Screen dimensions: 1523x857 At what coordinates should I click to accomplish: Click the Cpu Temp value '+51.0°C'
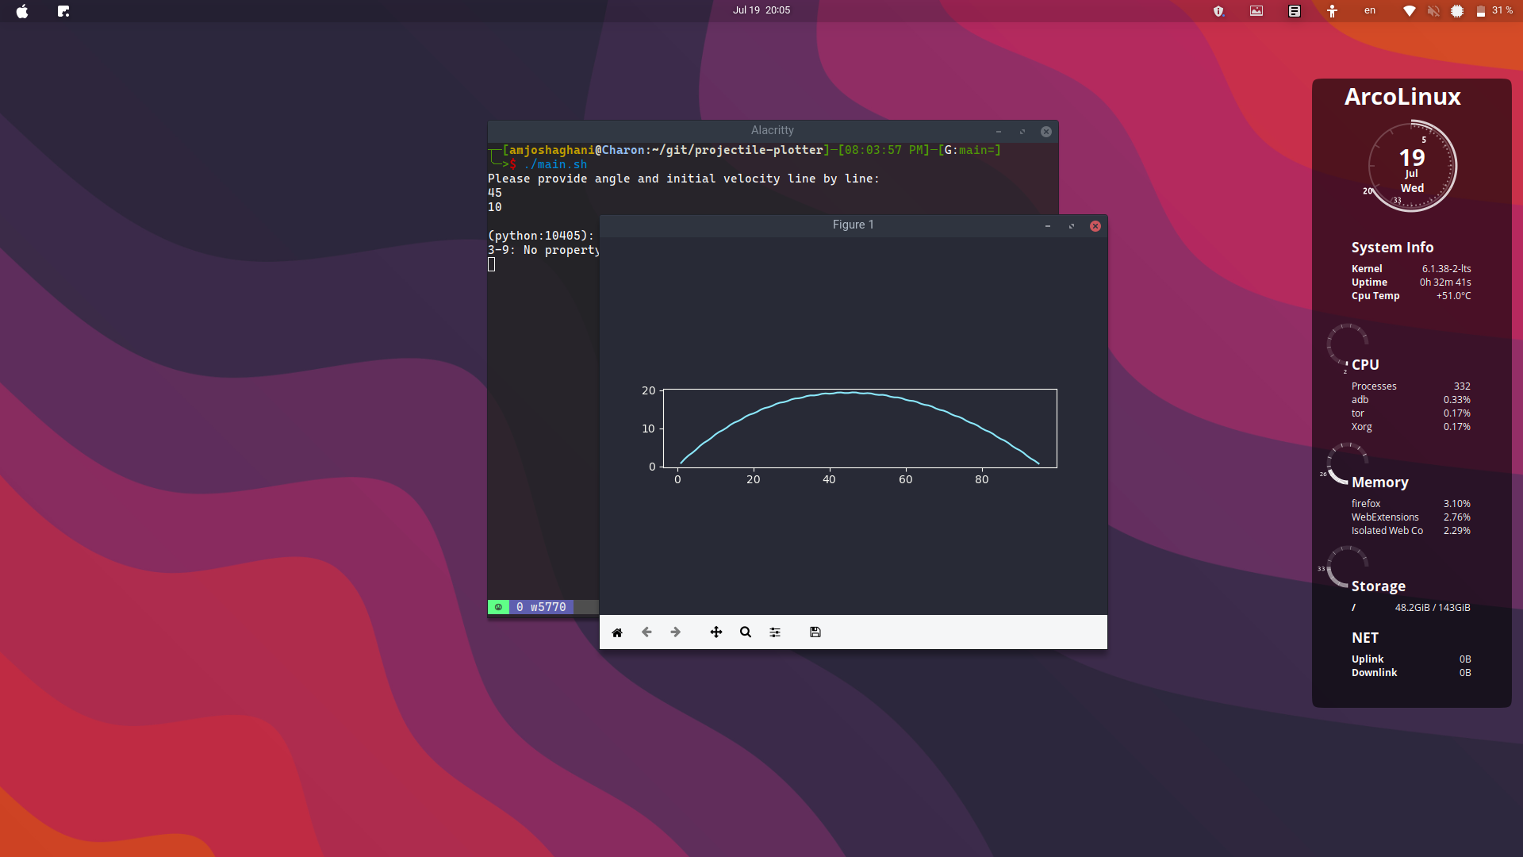1453,296
